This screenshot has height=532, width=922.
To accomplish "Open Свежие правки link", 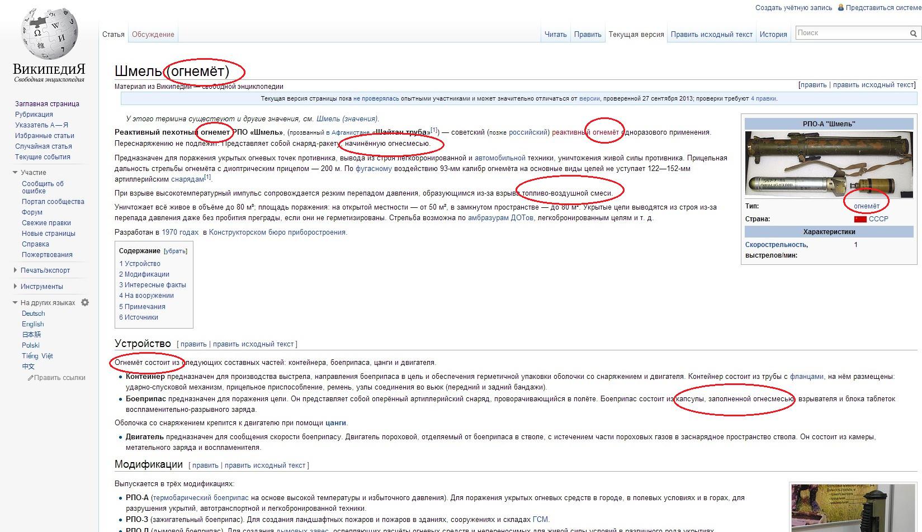I will (46, 223).
